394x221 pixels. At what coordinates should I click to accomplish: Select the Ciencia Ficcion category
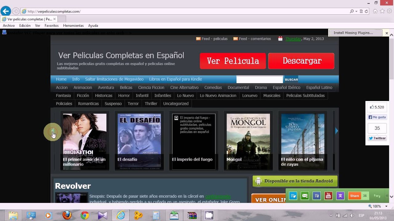[x=151, y=87]
